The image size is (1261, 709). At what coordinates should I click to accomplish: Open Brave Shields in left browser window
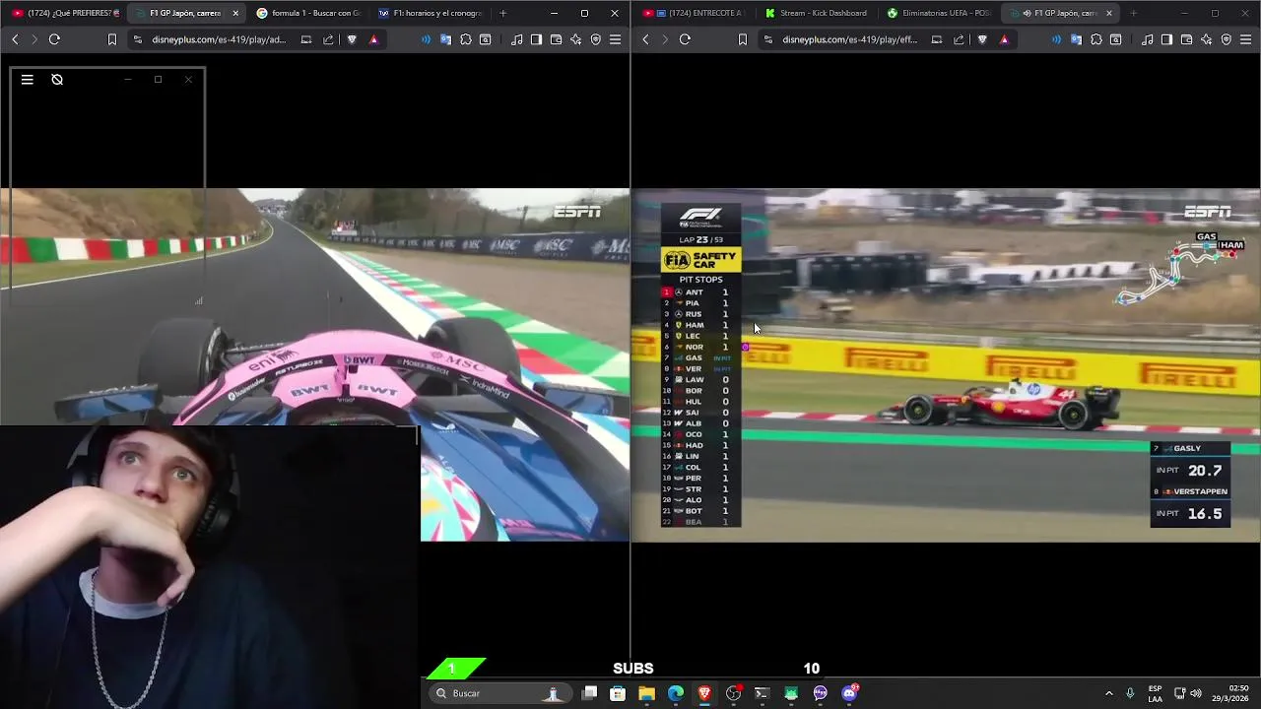(x=352, y=39)
